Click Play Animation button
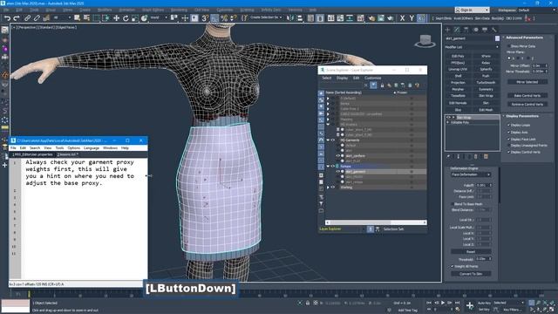The height and width of the screenshot is (314, 558). (443, 303)
